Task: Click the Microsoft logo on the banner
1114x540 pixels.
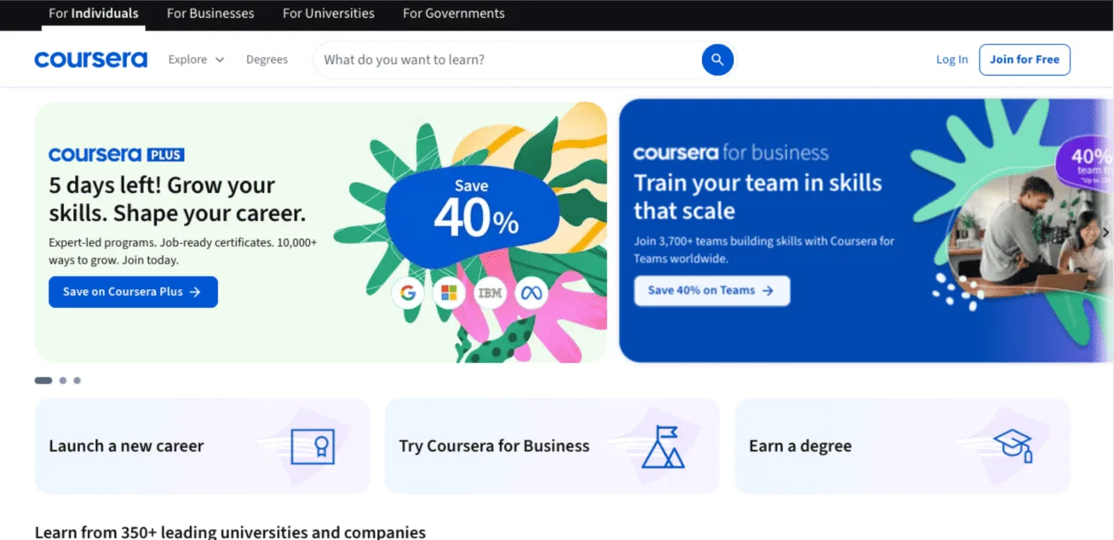Action: pos(449,293)
